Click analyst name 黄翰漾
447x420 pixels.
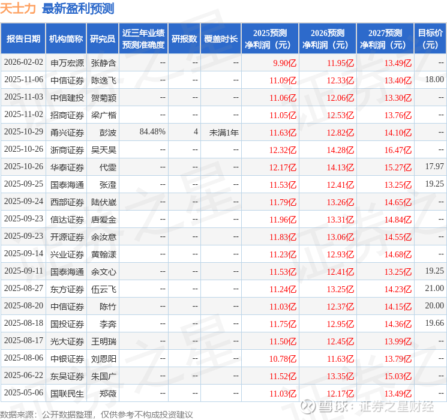pyautogui.click(x=103, y=254)
